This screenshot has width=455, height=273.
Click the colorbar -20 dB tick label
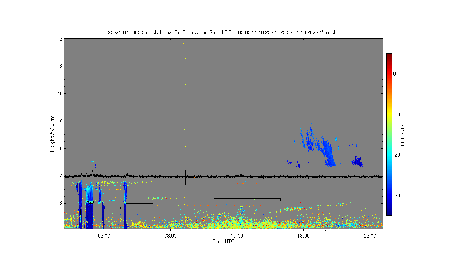pos(396,155)
